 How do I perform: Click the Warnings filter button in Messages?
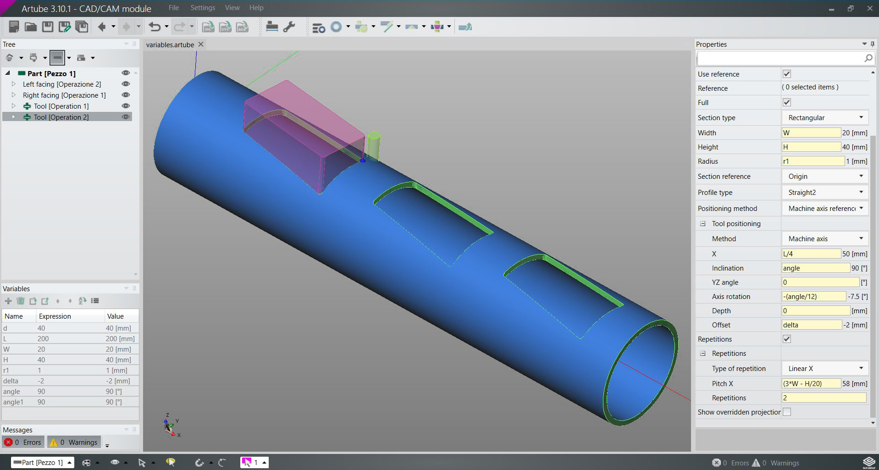(x=74, y=442)
